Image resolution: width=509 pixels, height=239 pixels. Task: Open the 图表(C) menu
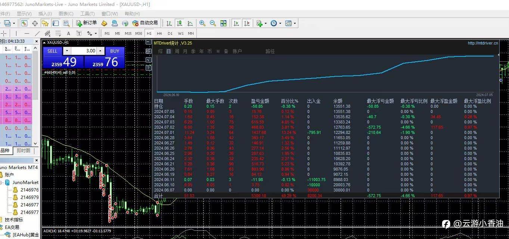pos(66,14)
